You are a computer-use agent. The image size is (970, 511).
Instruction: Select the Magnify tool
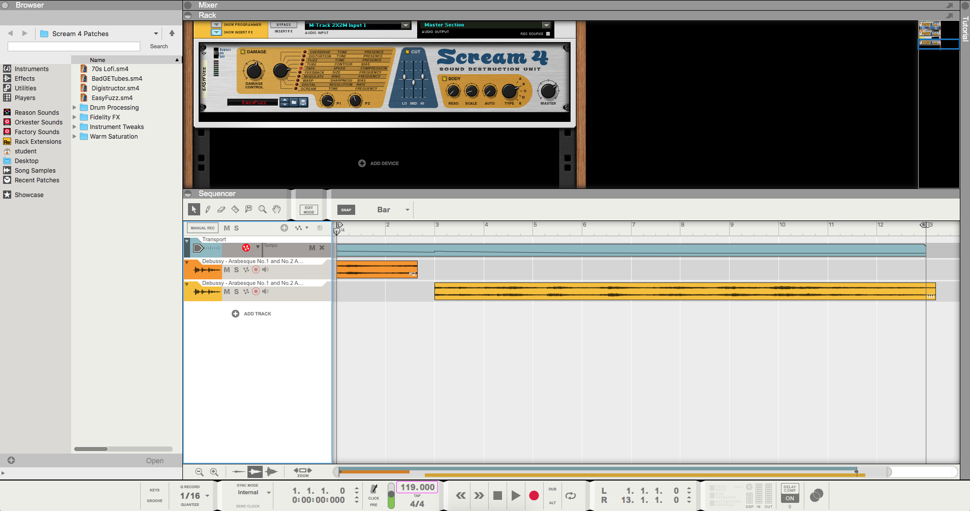pos(262,209)
